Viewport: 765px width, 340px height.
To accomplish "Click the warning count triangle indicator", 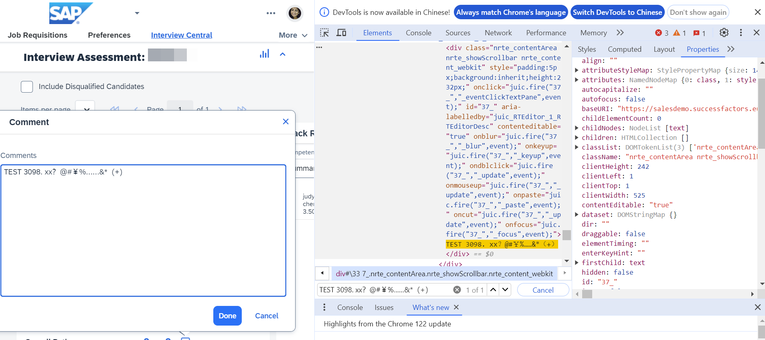I will [x=679, y=33].
